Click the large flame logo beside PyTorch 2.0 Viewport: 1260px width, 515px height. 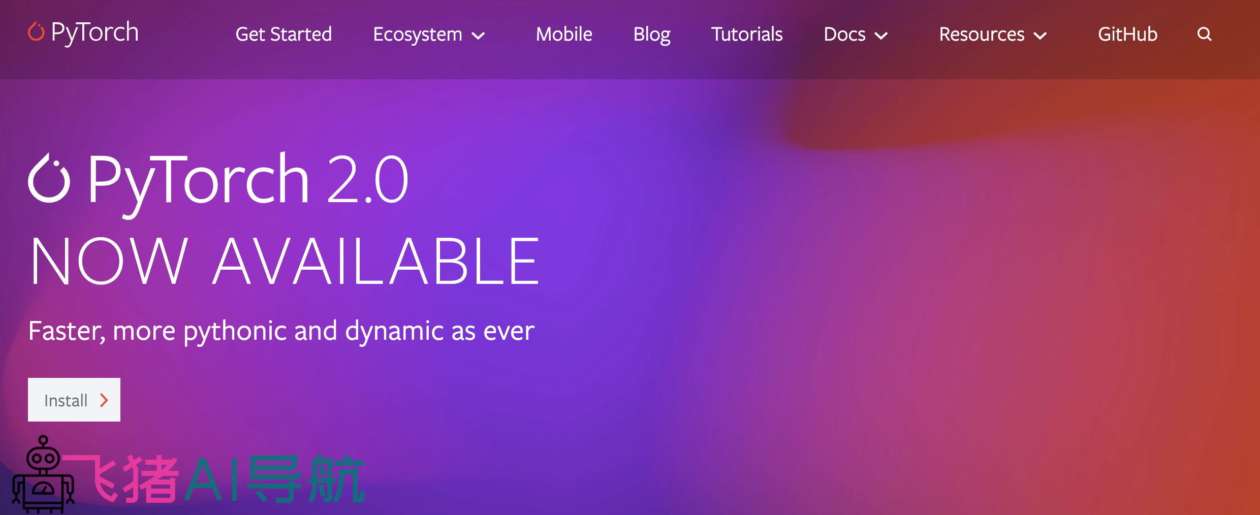(49, 178)
